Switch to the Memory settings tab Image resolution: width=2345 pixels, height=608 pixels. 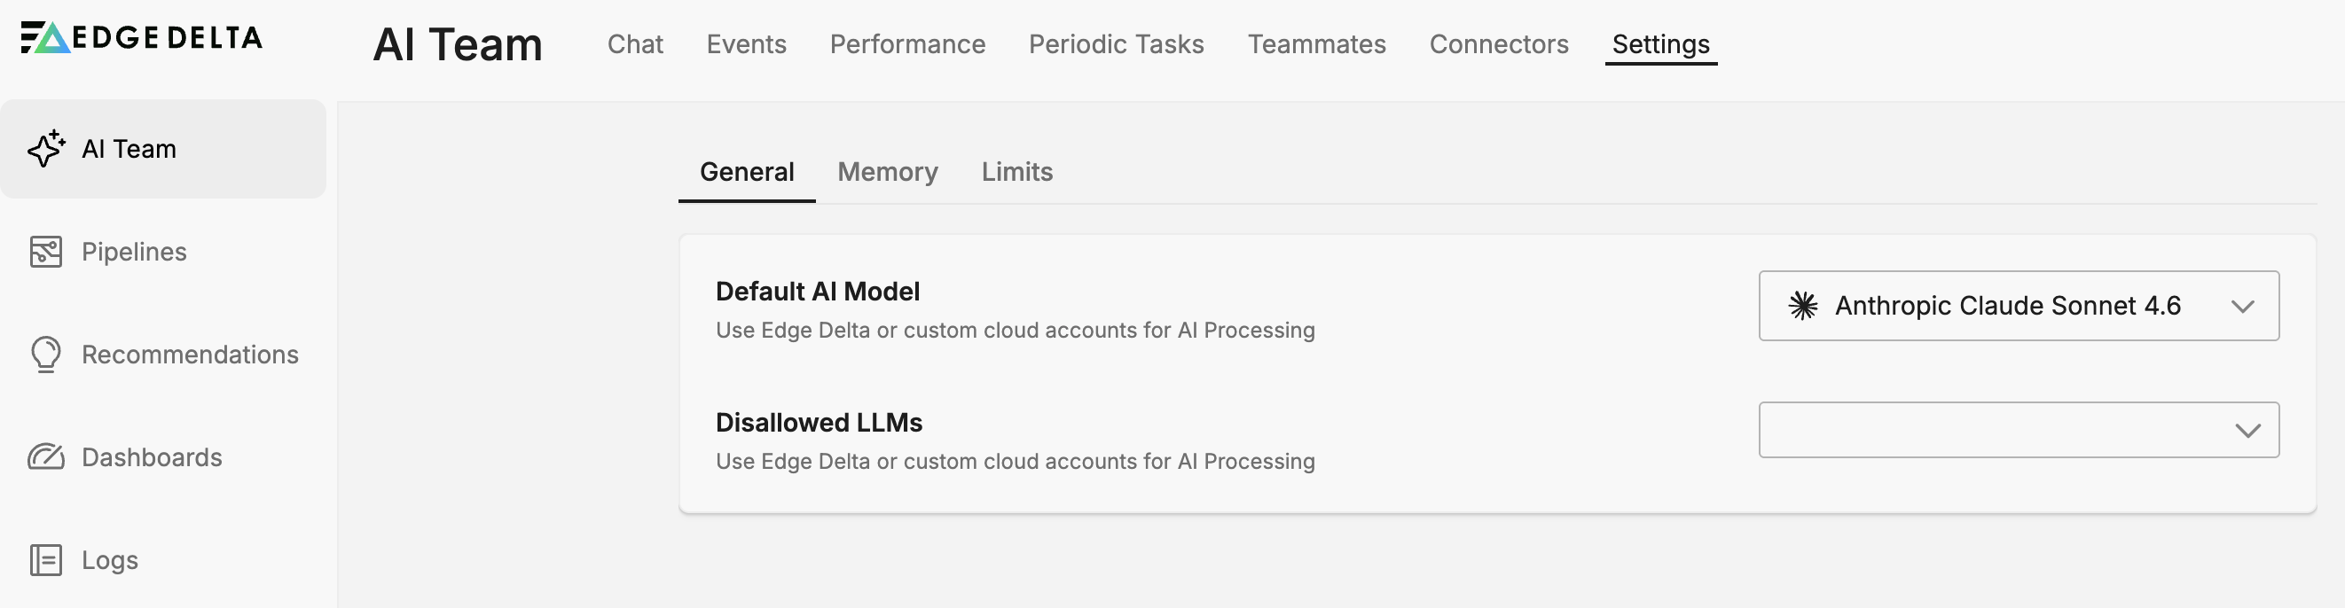coord(887,172)
